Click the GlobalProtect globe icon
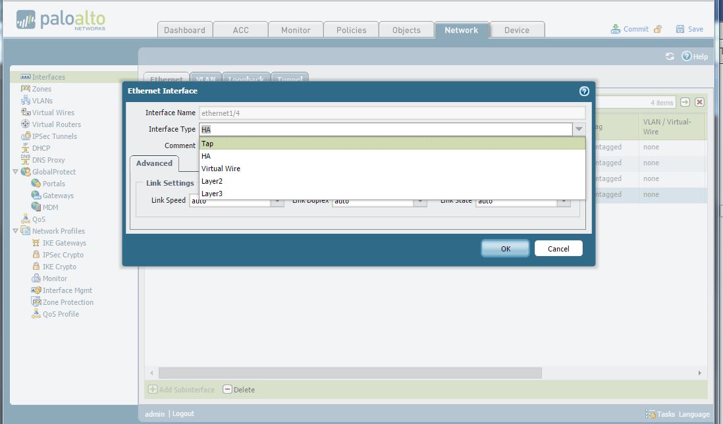This screenshot has width=723, height=424. click(x=26, y=171)
